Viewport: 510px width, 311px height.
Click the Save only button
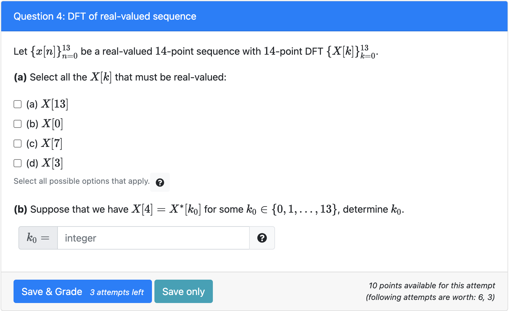(x=184, y=291)
